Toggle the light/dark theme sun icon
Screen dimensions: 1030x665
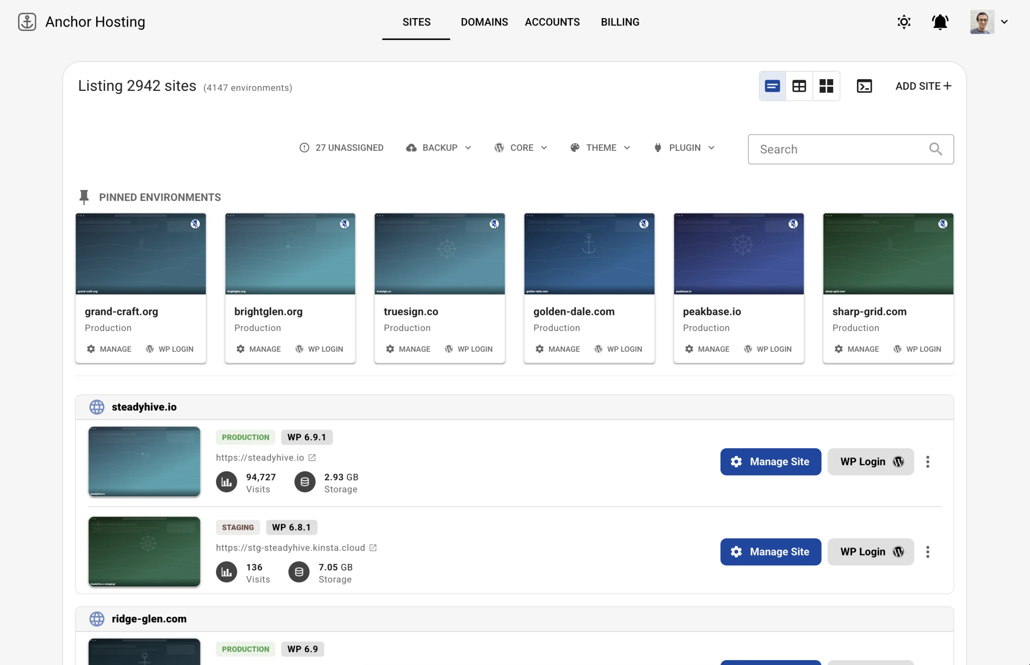coord(904,22)
